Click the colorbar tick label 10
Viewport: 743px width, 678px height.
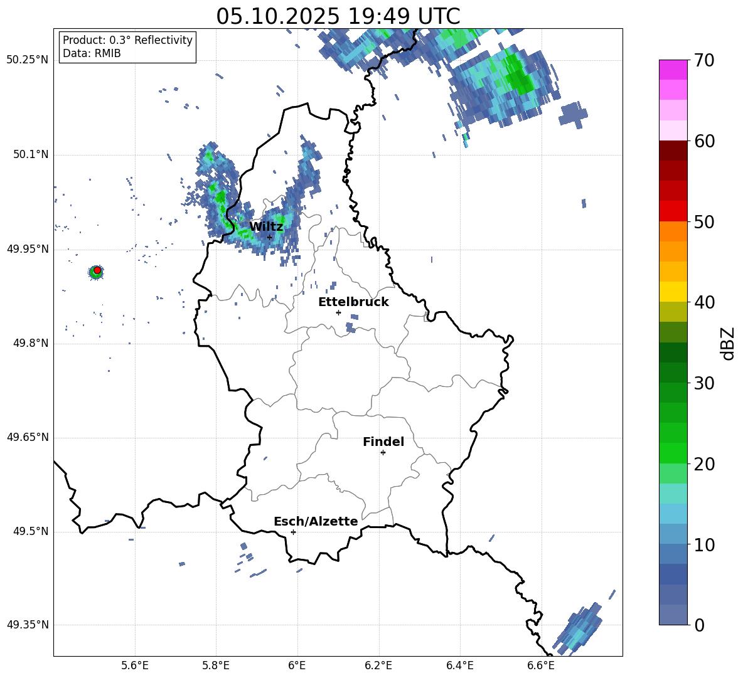click(704, 544)
